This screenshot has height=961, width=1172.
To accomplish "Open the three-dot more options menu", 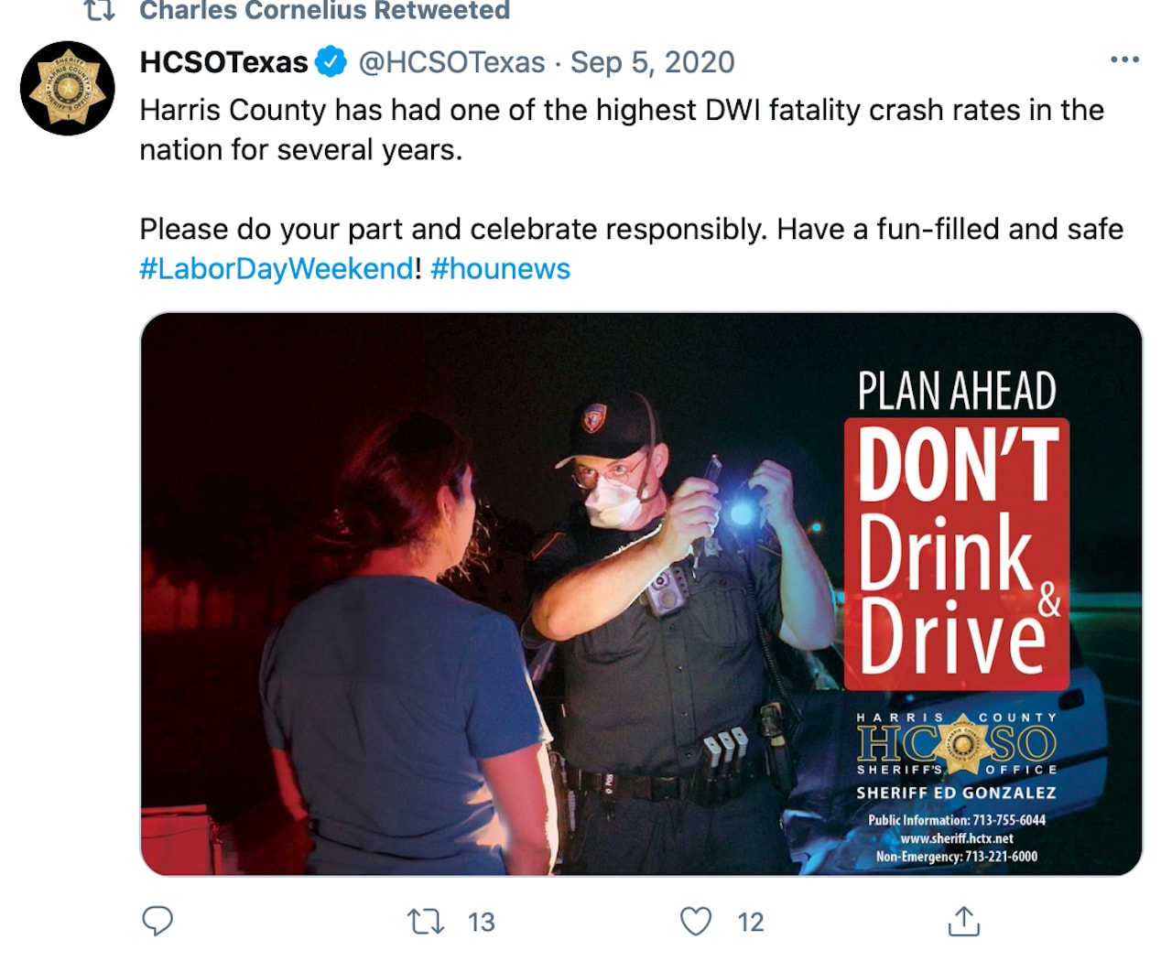I will (x=1124, y=59).
